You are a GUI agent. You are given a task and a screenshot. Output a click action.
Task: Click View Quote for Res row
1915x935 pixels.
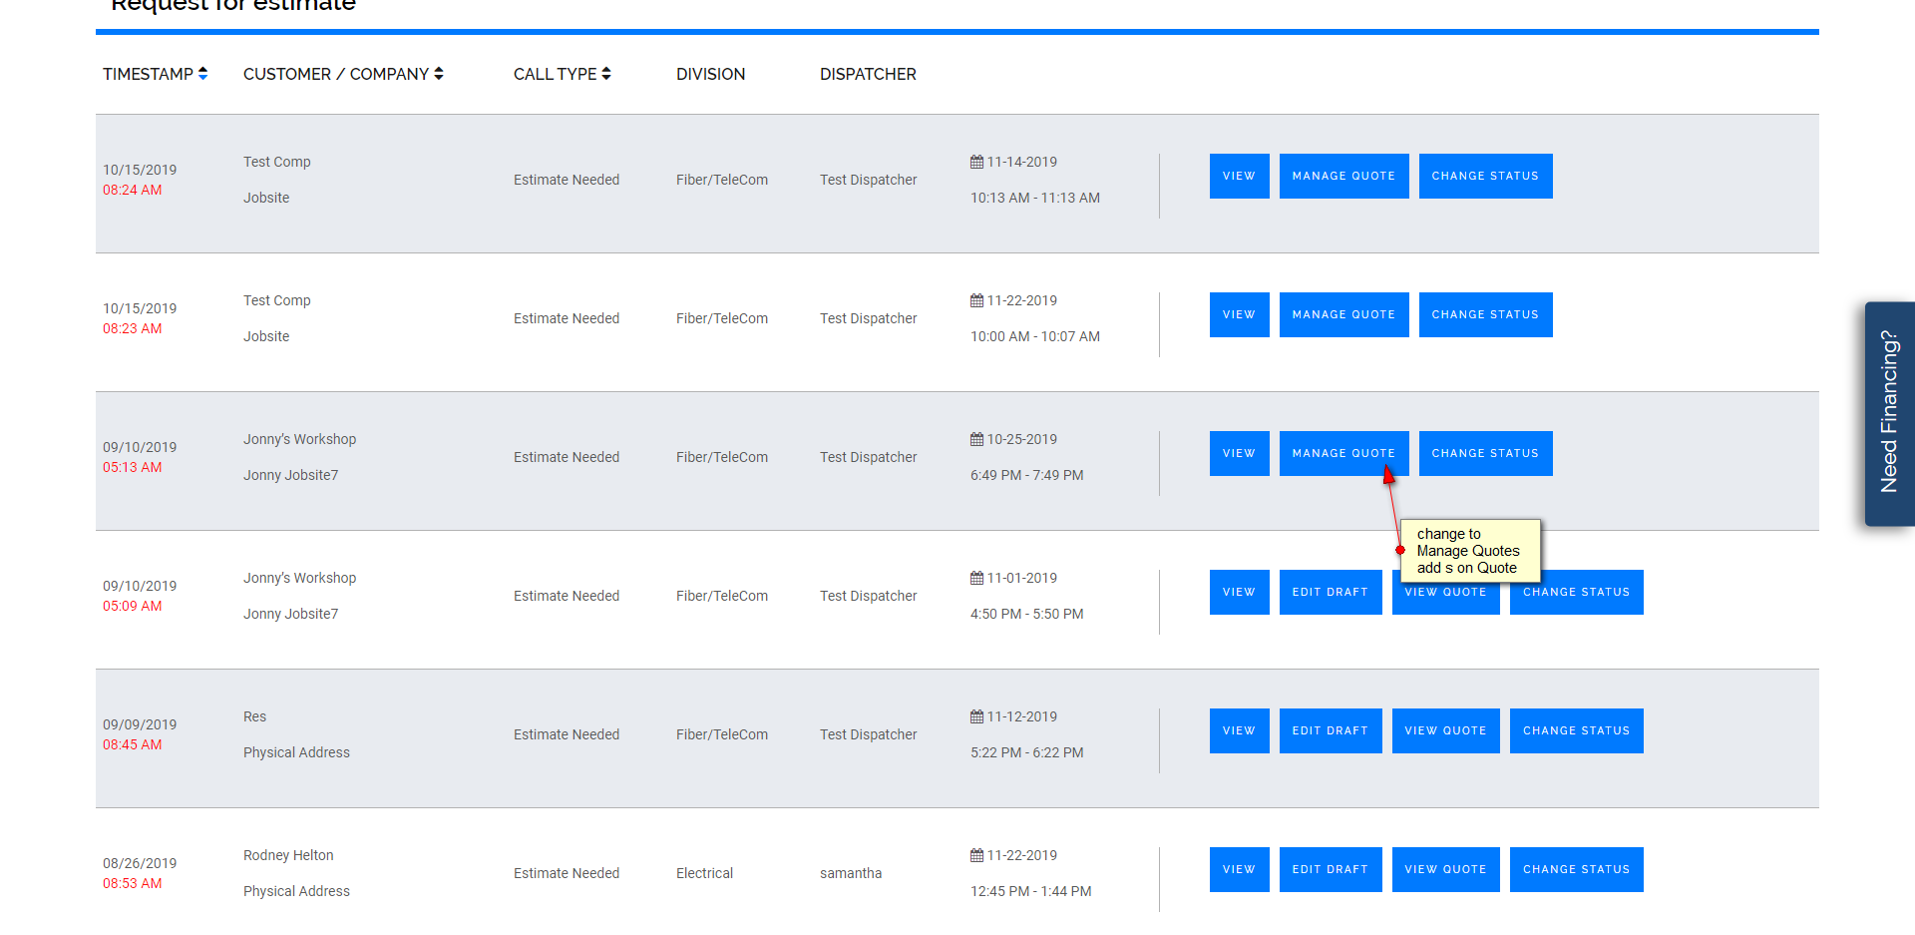pos(1445,730)
